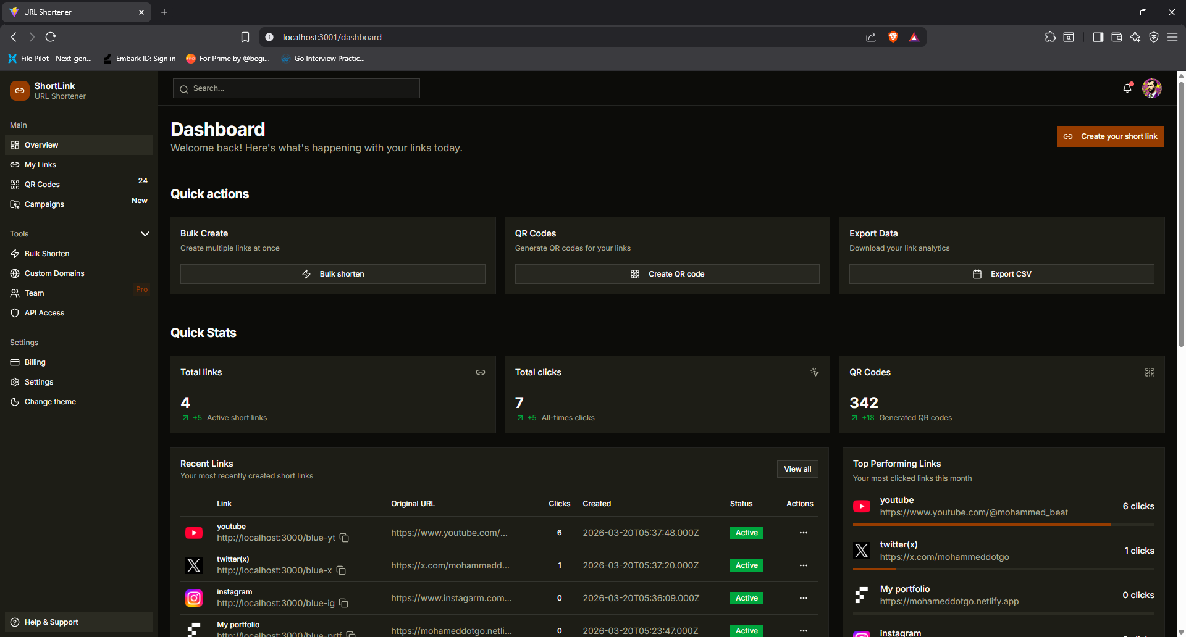Open actions menu for instagram link
The image size is (1186, 637).
[803, 598]
